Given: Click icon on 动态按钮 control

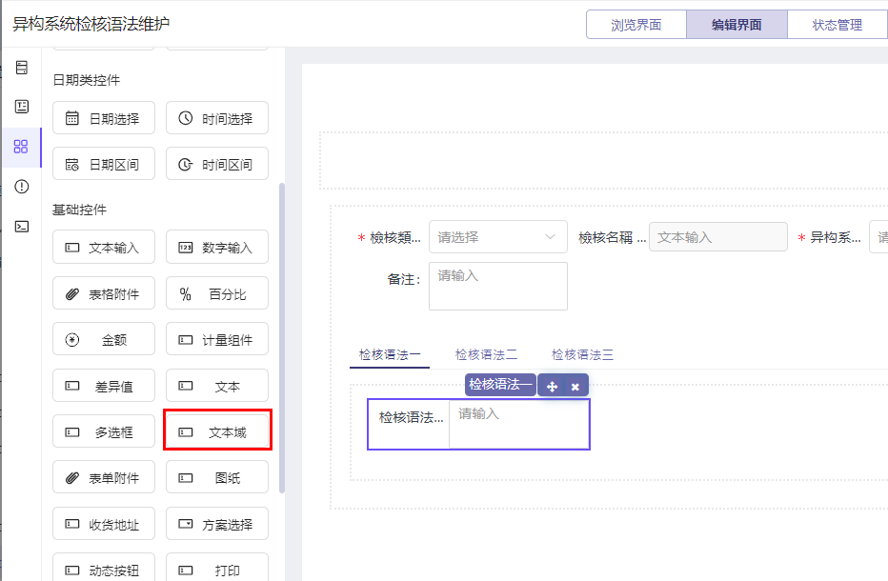Looking at the screenshot, I should click(x=71, y=571).
